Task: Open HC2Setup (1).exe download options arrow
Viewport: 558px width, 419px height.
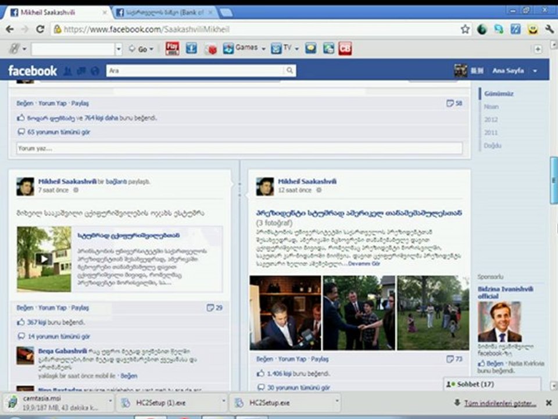Action: [223, 401]
